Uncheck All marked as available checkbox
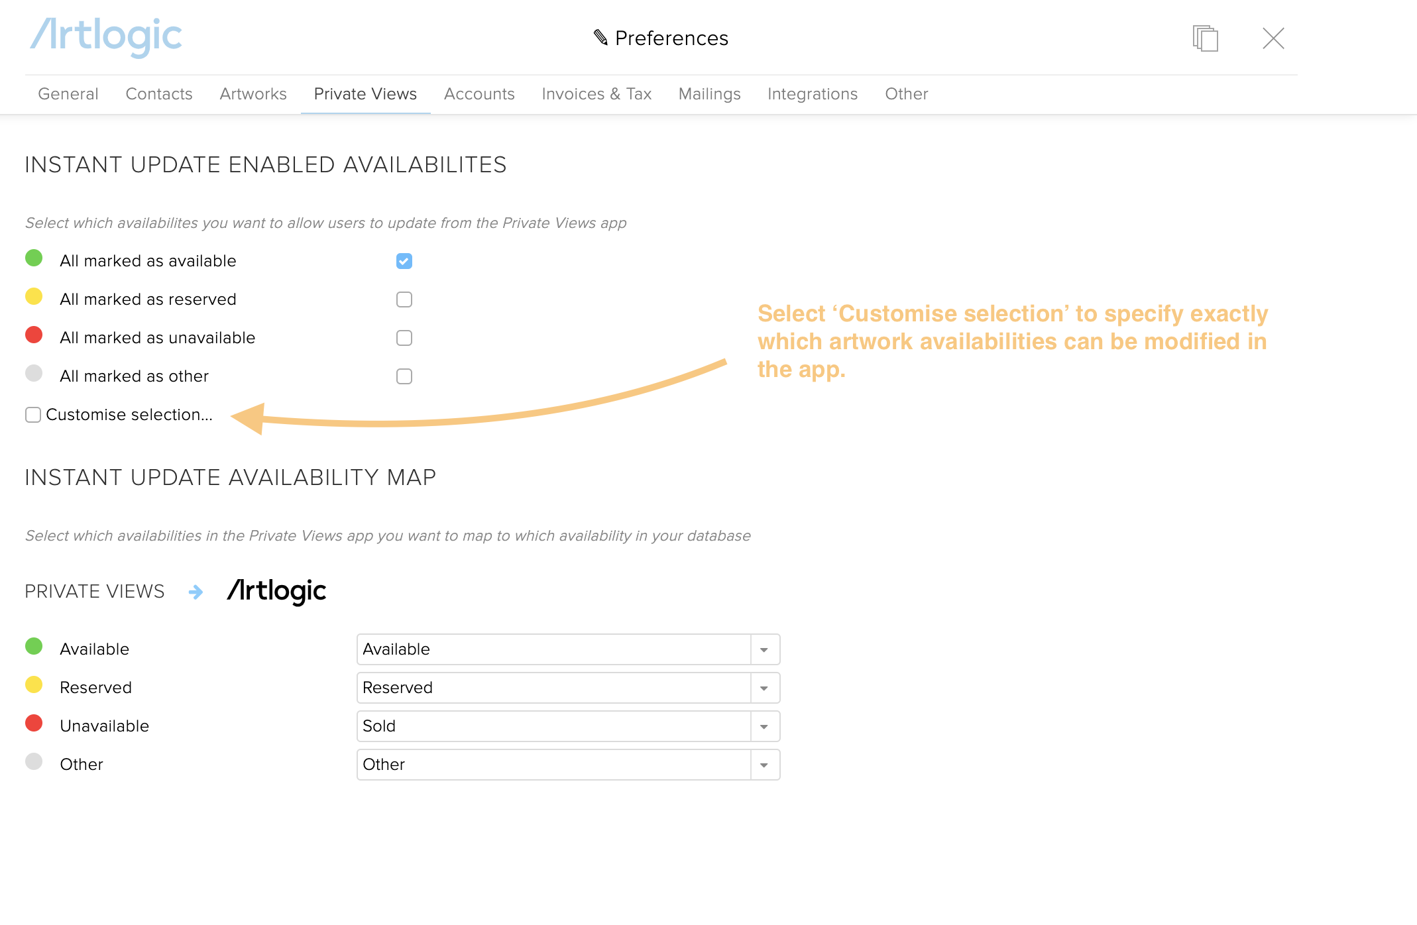The height and width of the screenshot is (925, 1417). [404, 261]
